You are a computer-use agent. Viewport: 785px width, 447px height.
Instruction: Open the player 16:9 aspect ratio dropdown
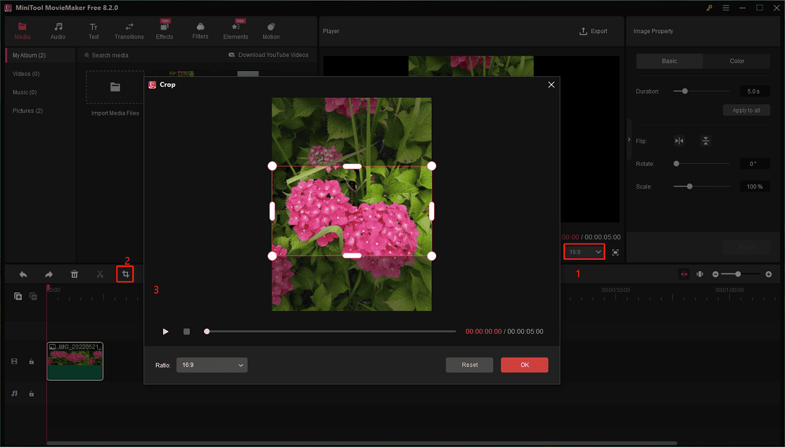click(x=585, y=252)
